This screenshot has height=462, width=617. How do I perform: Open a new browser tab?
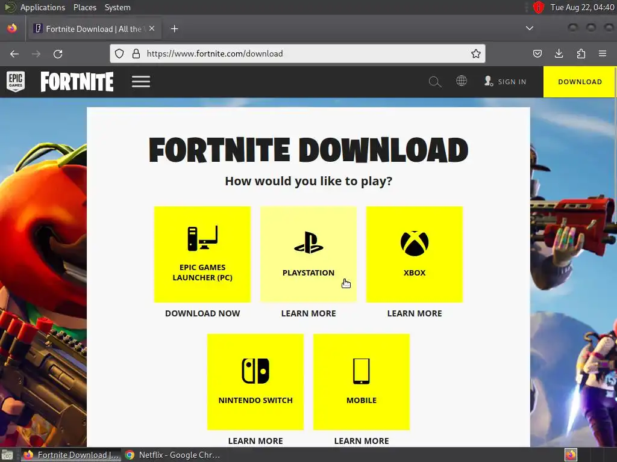[x=174, y=29]
